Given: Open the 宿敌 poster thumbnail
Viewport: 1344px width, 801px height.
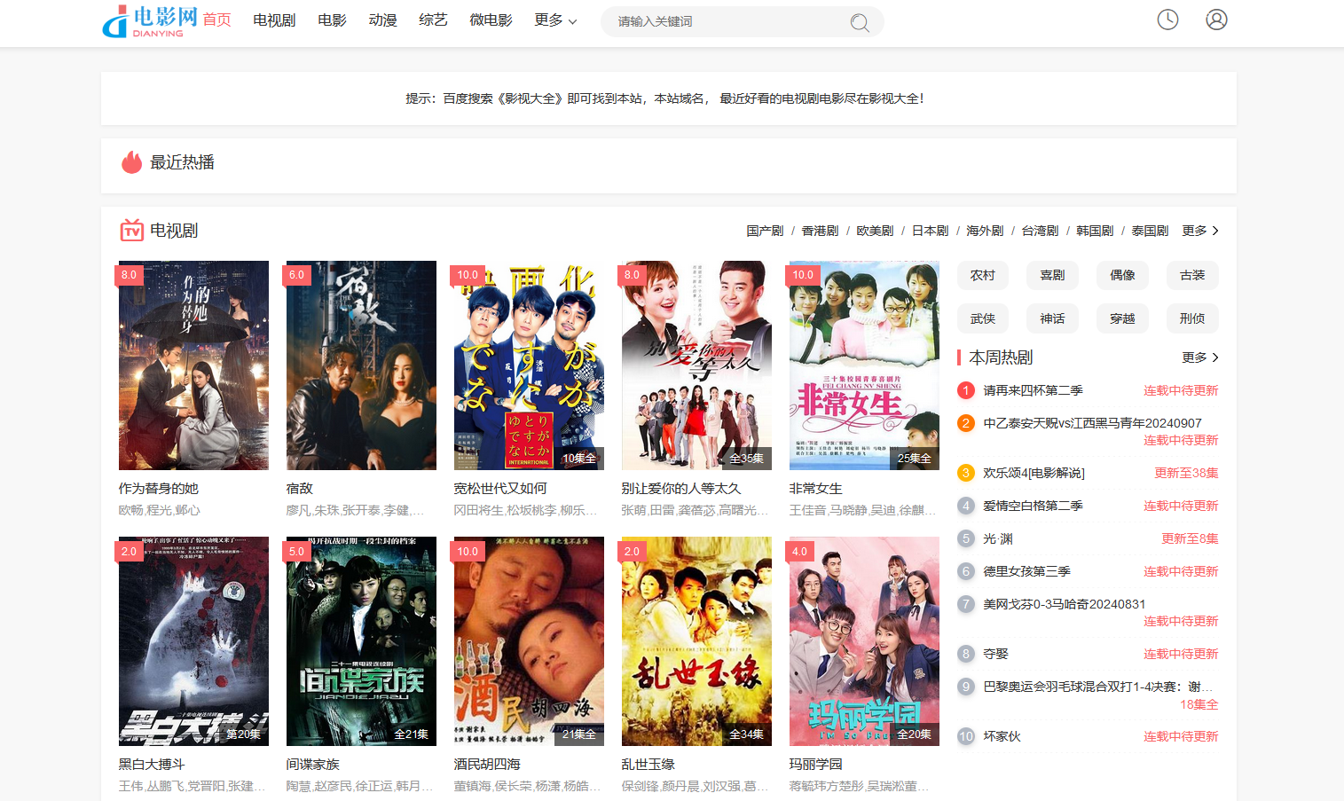Looking at the screenshot, I should coord(361,365).
